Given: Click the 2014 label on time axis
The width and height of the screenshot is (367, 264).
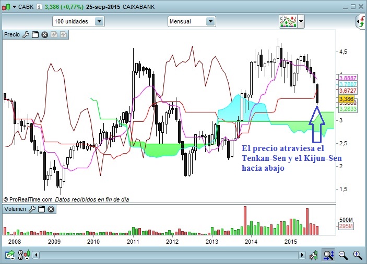Looking at the screenshot, I should [251, 242].
